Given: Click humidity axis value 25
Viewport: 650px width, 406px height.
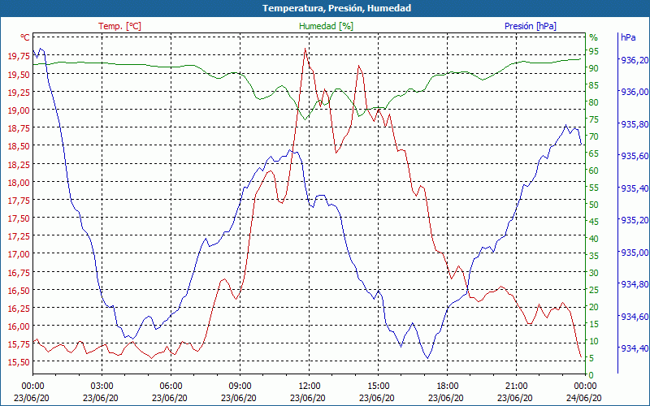Looking at the screenshot, I should tap(594, 290).
